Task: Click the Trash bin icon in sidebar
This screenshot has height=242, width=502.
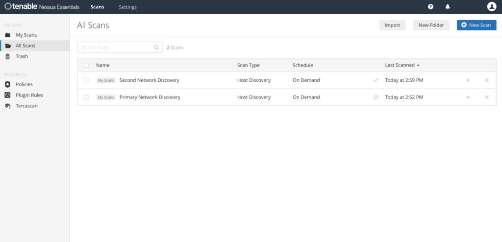Action: [x=8, y=56]
